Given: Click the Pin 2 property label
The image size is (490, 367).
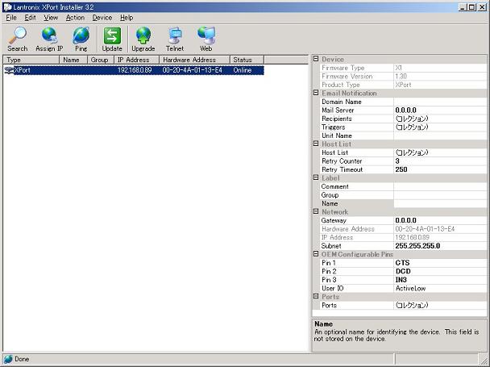Looking at the screenshot, I should (329, 271).
